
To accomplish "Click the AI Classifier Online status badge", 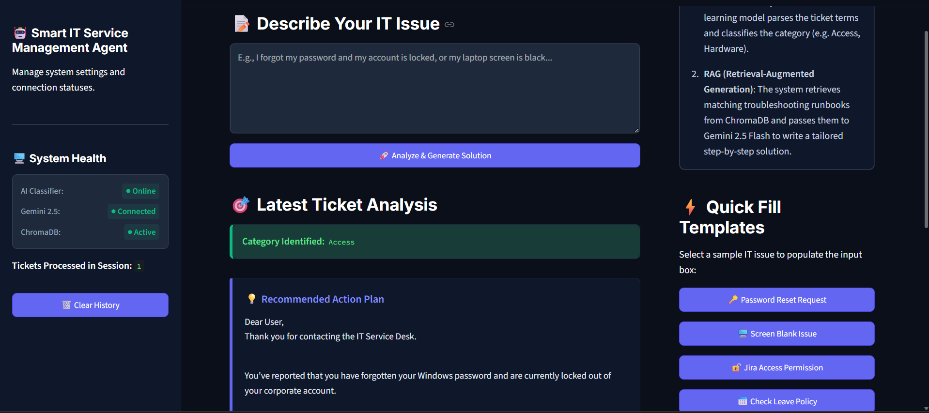I will click(141, 191).
